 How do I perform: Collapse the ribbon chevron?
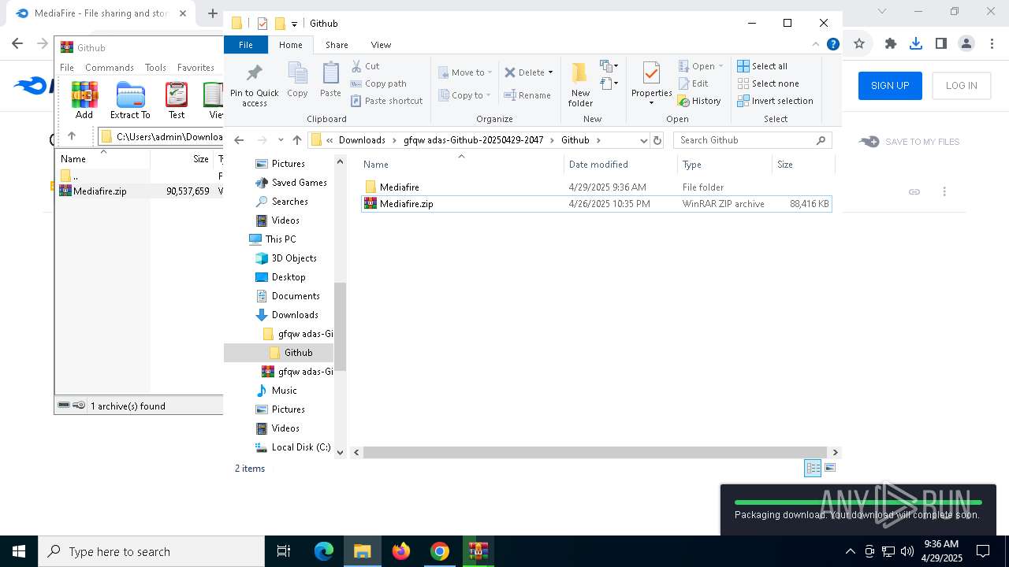click(816, 44)
